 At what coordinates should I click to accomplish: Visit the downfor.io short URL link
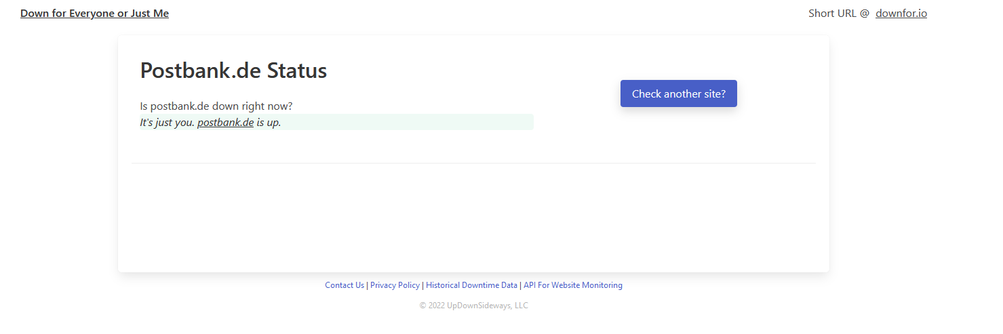coord(901,14)
